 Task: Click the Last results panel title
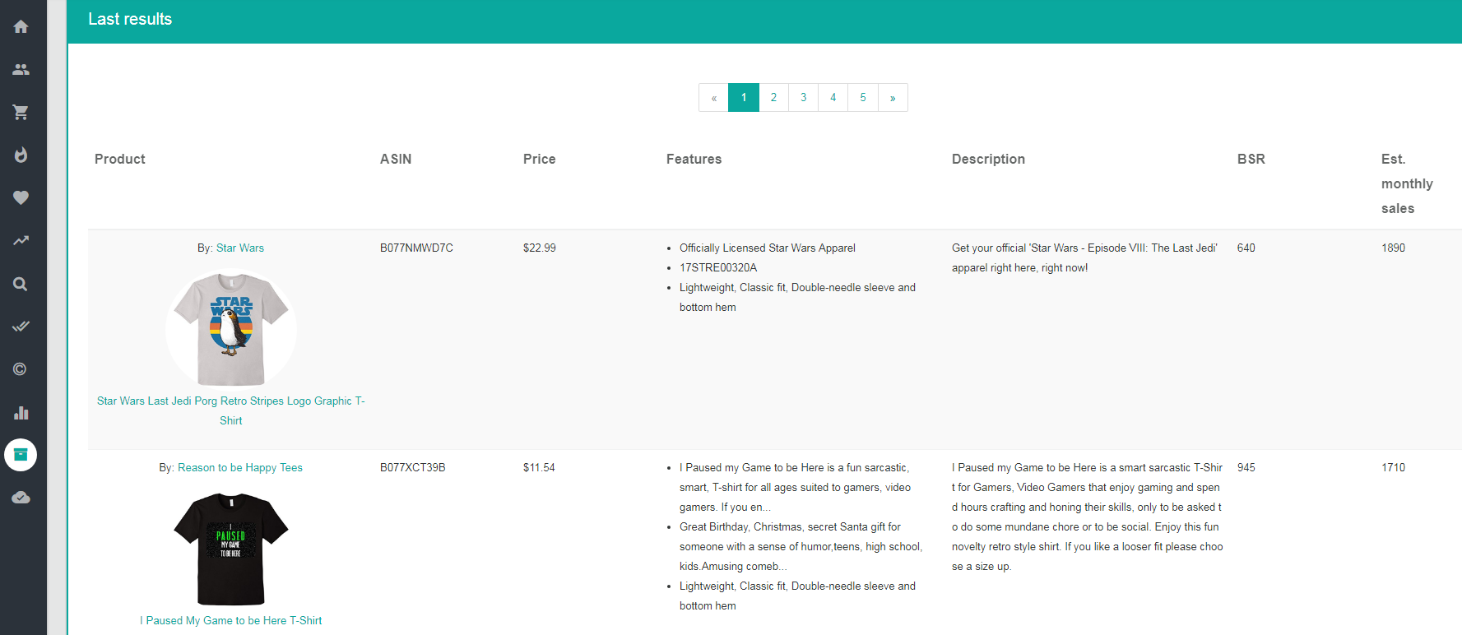pos(130,19)
